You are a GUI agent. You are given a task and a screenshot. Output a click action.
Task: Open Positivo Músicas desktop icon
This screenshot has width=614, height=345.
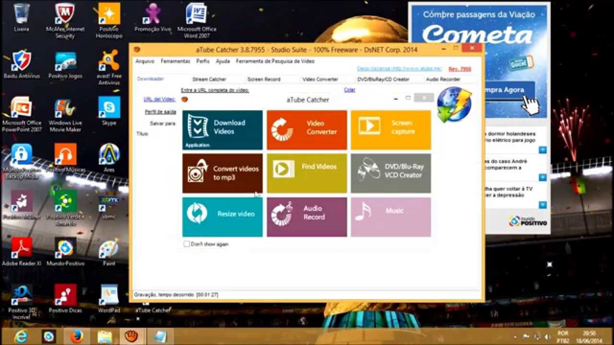(x=65, y=158)
